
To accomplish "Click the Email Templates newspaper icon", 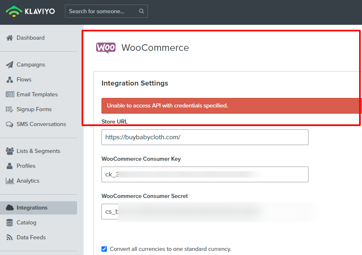I will (10, 94).
